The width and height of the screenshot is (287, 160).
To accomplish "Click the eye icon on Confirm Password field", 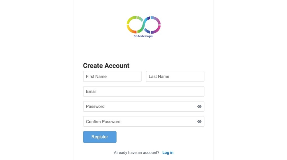I will pyautogui.click(x=199, y=121).
